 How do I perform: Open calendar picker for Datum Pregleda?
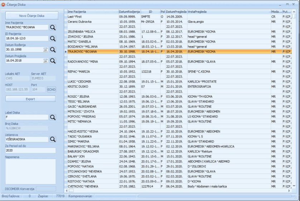[45, 61]
